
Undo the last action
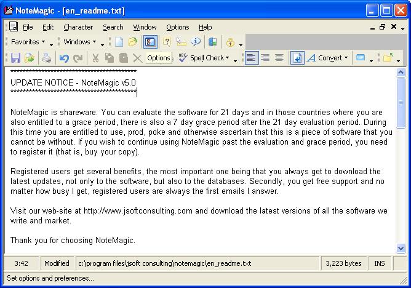click(x=64, y=58)
